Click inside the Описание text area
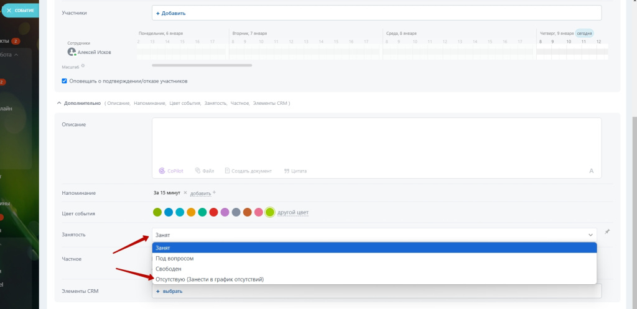Viewport: 637px width, 309px height. 376,140
